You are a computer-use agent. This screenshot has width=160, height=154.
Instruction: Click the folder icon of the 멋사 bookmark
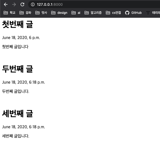(x=37, y=13)
